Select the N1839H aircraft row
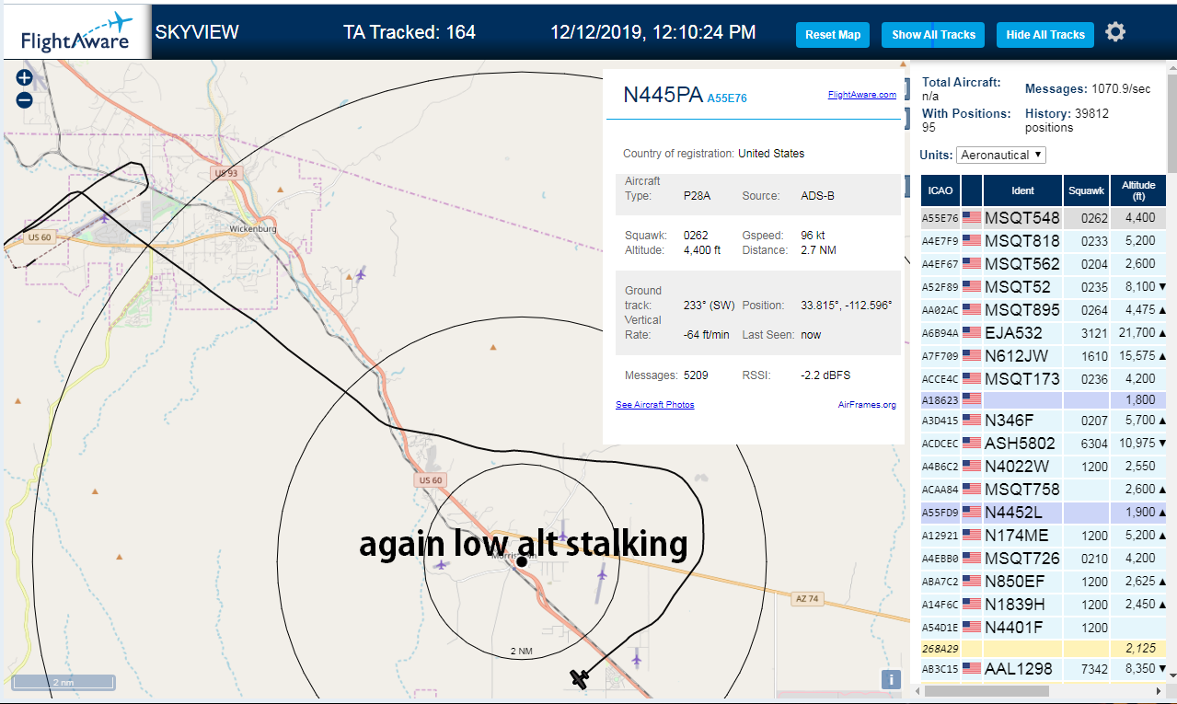The height and width of the screenshot is (704, 1177). click(x=1044, y=605)
